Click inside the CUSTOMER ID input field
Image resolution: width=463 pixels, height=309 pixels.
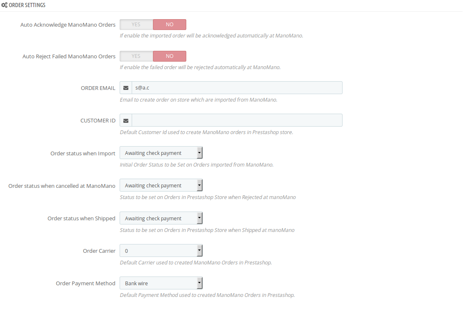coord(238,120)
